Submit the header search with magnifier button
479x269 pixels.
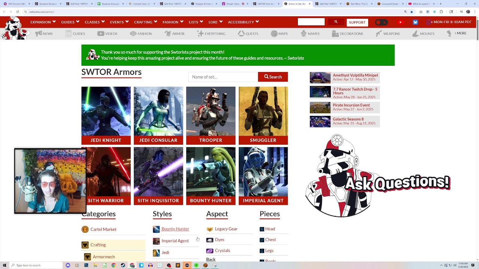point(336,22)
